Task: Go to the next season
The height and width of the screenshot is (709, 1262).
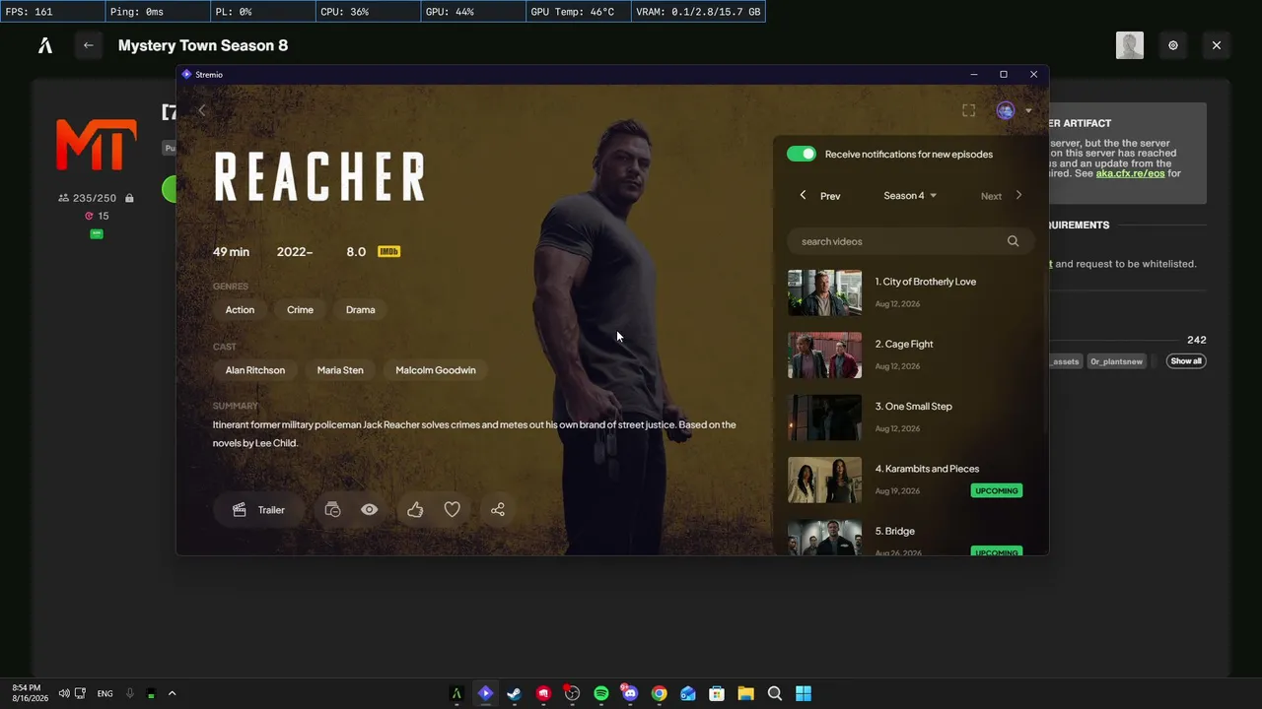Action: pos(1002,195)
